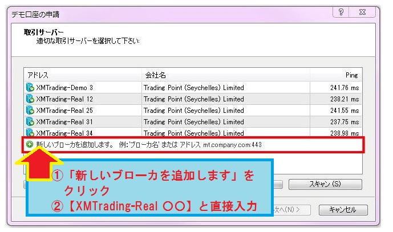Click the company name in Real 31 row
The width and height of the screenshot is (393, 232).
194,122
